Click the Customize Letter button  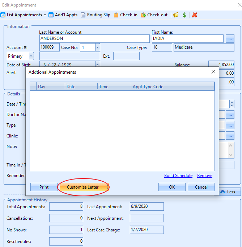(x=84, y=187)
